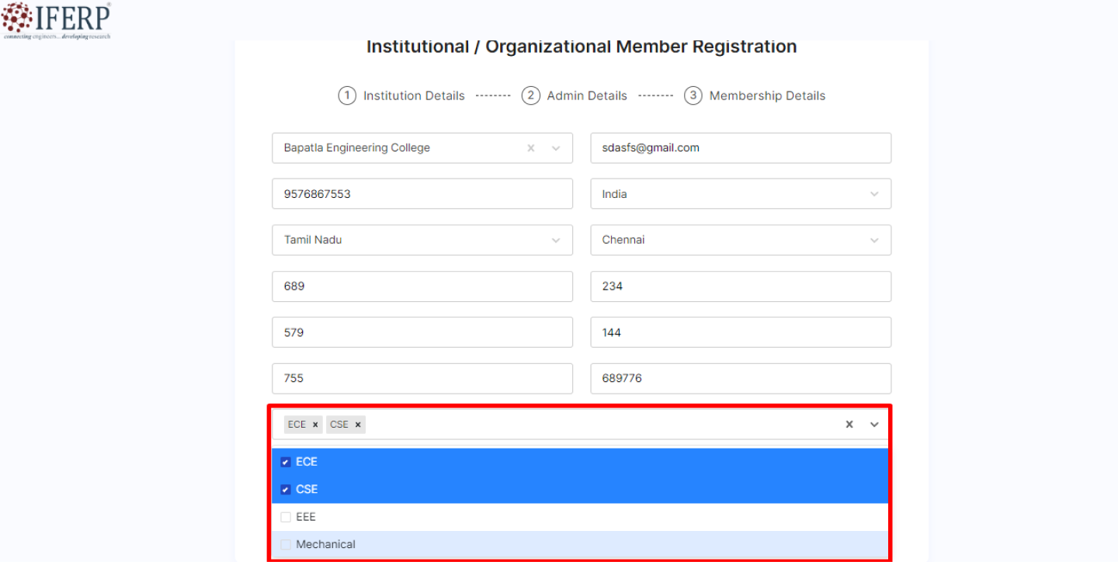Image resolution: width=1118 pixels, height=562 pixels.
Task: Select the 9576867553 phone number field
Action: tap(422, 193)
